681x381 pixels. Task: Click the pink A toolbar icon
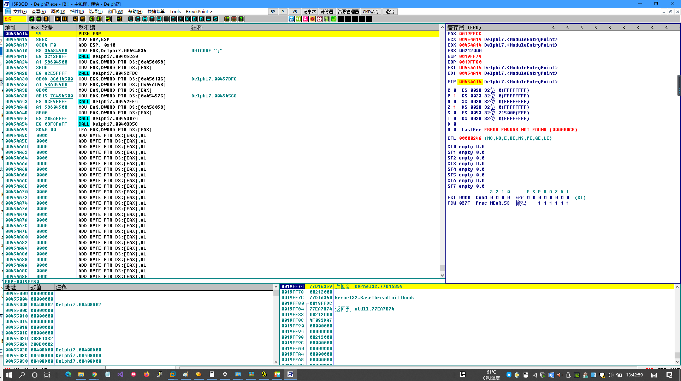pos(305,19)
